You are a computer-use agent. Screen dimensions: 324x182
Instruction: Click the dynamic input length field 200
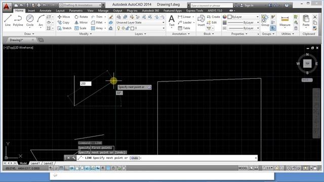(x=86, y=83)
